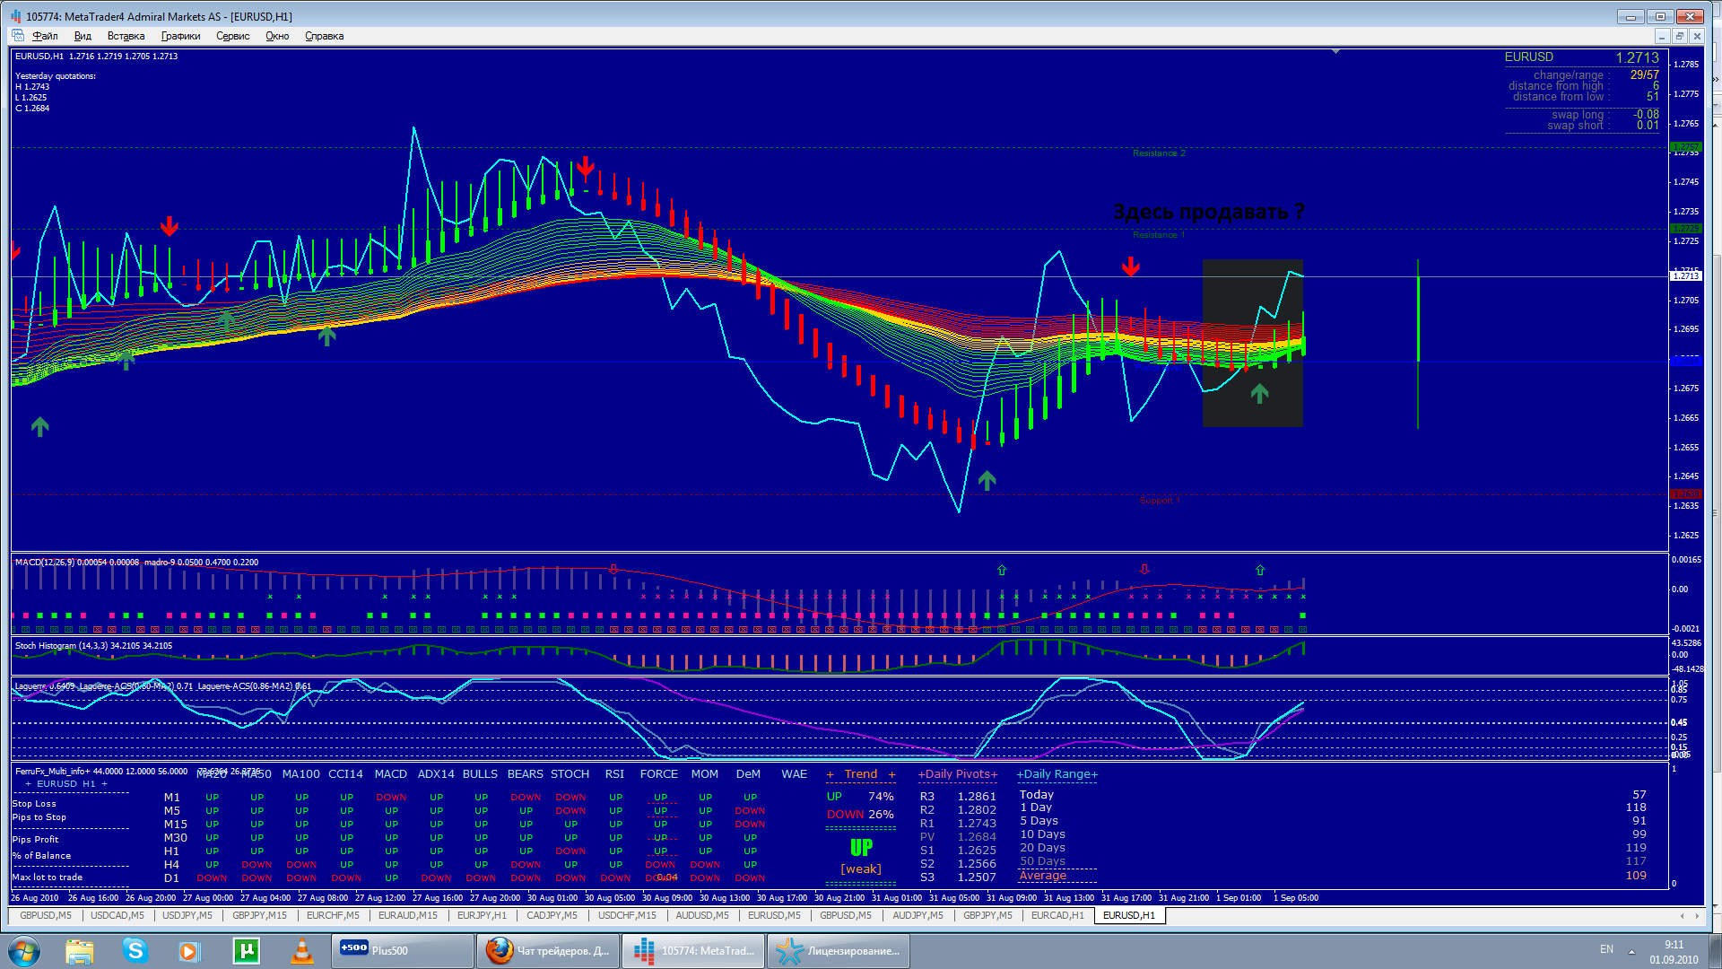Viewport: 1722px width, 969px height.
Task: Open the Графики menu
Action: pyautogui.click(x=180, y=36)
